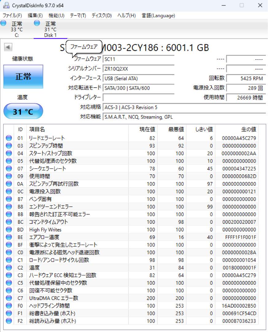
Task: Click the status dot for リードエラーレート
Action: coord(9,138)
